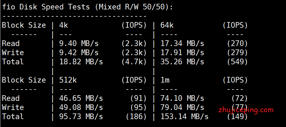Image resolution: width=286 pixels, height=127 pixels.
Task: Select the 64k block size label
Action: pos(167,25)
